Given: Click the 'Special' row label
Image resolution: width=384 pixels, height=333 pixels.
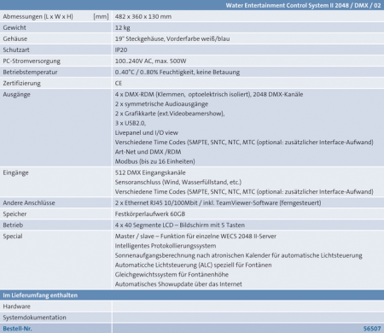Looking at the screenshot, I should point(13,237).
